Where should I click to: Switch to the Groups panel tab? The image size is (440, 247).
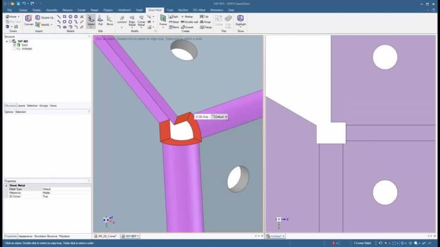click(x=43, y=106)
